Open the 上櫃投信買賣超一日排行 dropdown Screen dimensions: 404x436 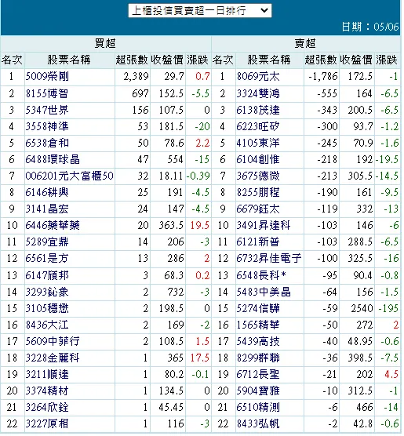[x=200, y=10]
